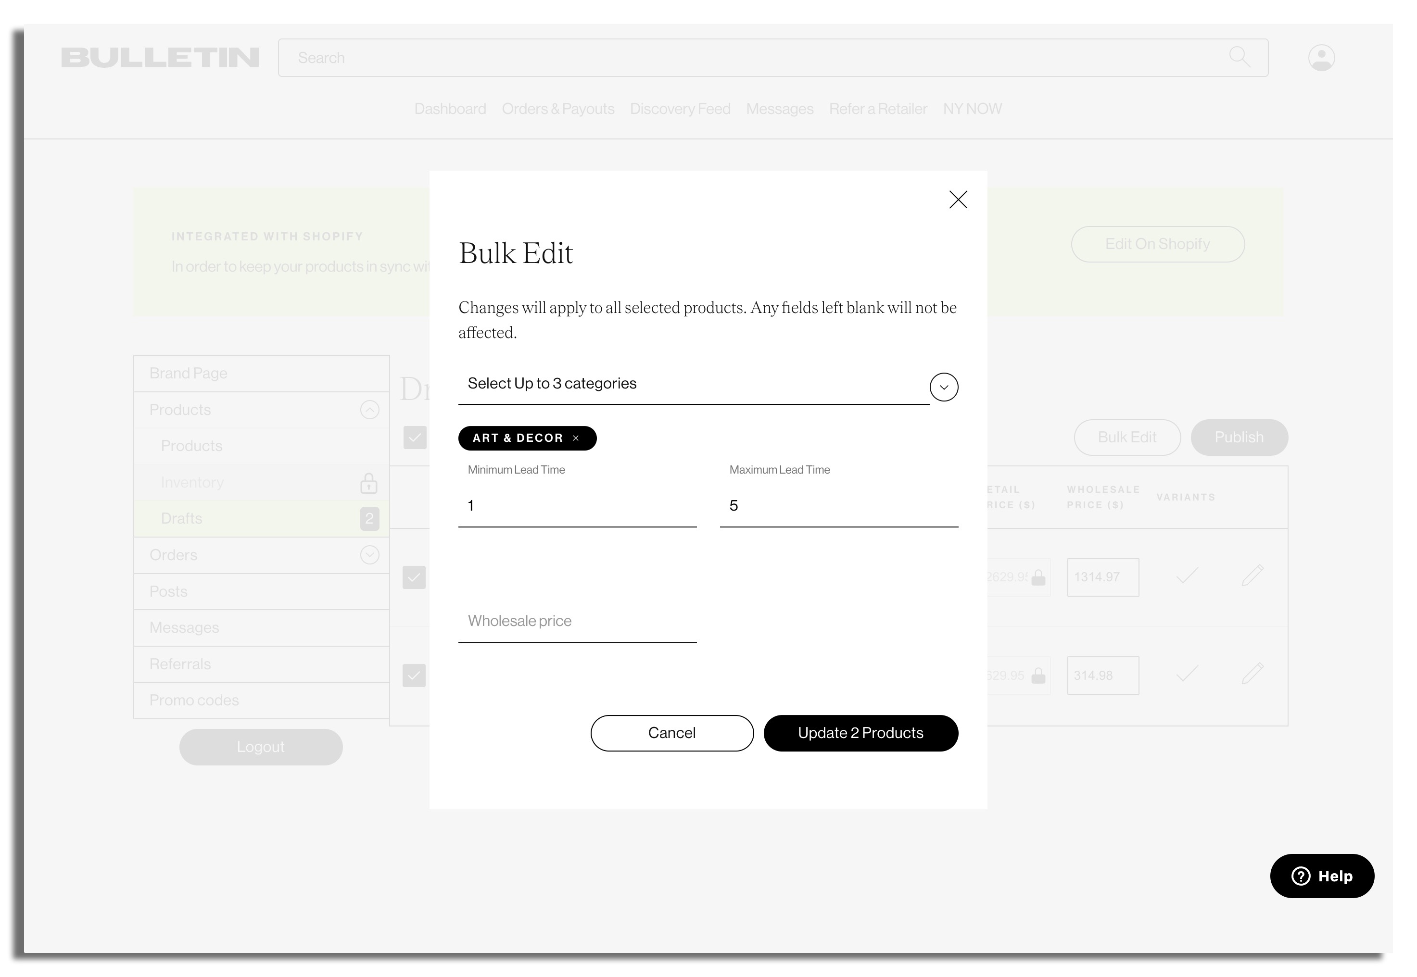The height and width of the screenshot is (977, 1417).
Task: Open Discovery Feed
Action: (x=680, y=109)
